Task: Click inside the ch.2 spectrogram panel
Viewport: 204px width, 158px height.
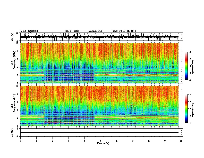Action: coord(99,106)
